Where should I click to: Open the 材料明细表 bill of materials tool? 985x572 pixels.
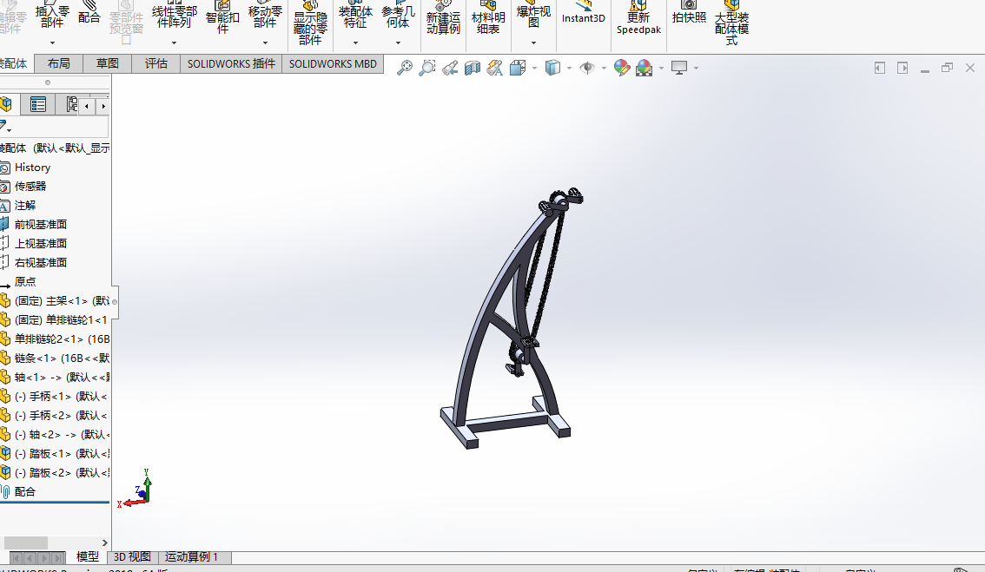[488, 17]
